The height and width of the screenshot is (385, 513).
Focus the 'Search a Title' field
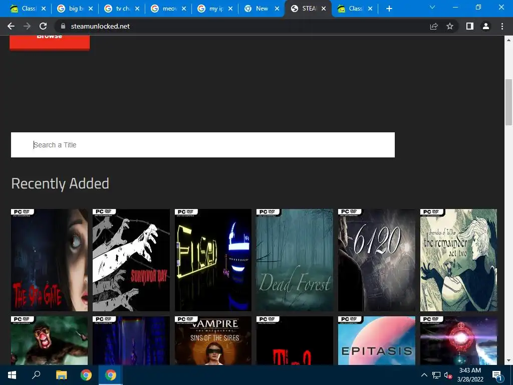[202, 145]
